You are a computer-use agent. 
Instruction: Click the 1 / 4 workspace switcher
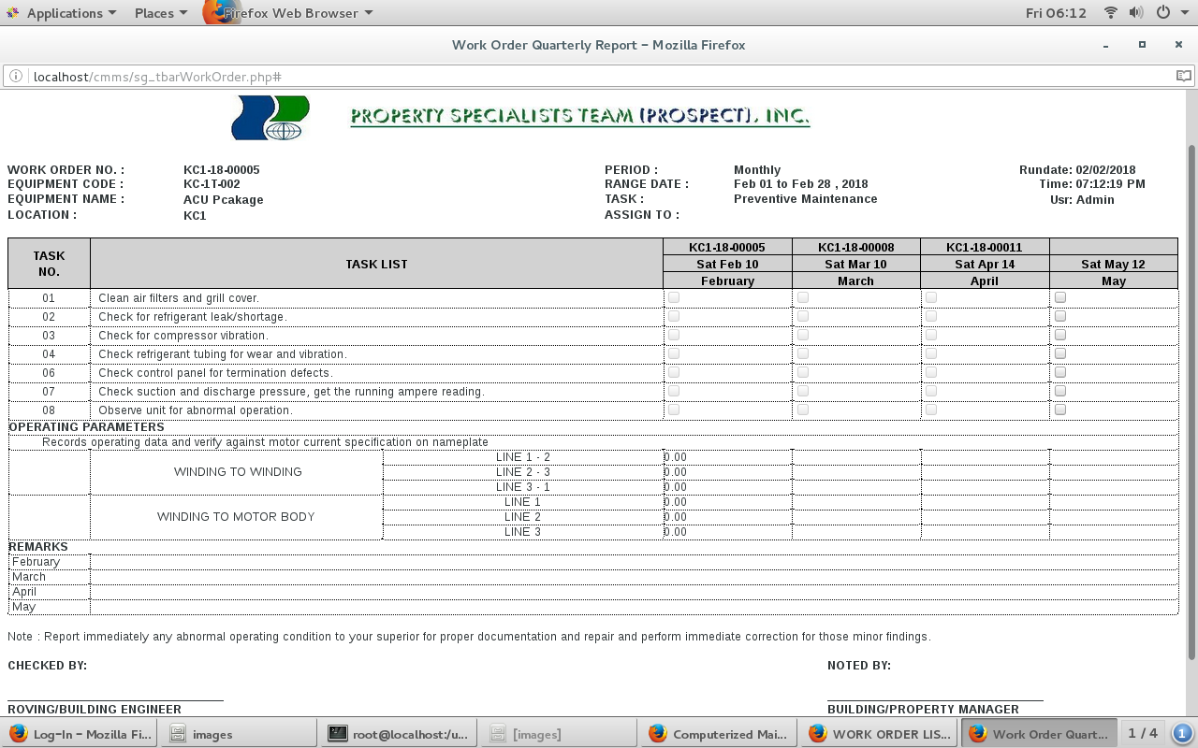pyautogui.click(x=1142, y=734)
